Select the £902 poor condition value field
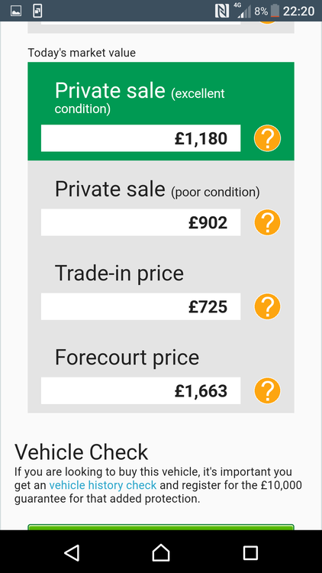 [140, 222]
